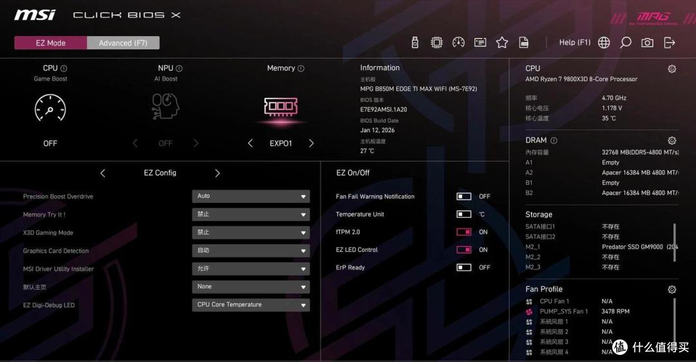The height and width of the screenshot is (362, 696).
Task: Click the B2 Apacer 16384 MB entry
Action: tap(640, 193)
